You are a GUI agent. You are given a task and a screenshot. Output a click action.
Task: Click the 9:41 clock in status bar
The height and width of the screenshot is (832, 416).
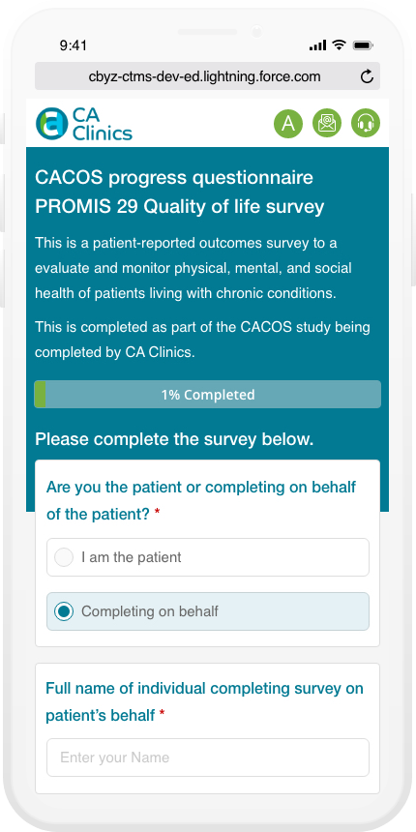(74, 45)
